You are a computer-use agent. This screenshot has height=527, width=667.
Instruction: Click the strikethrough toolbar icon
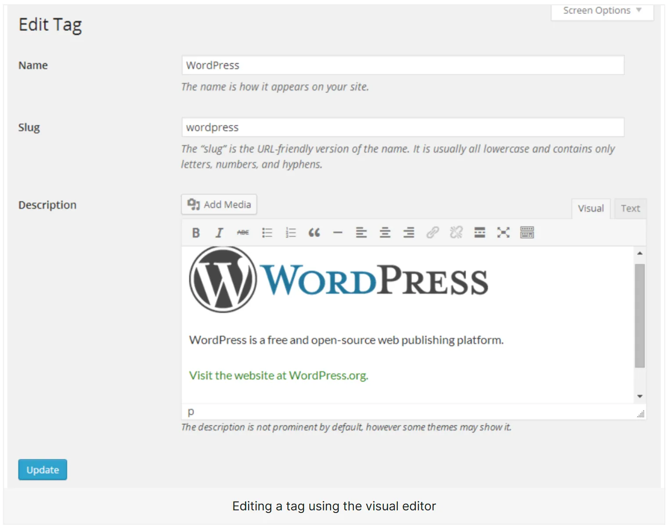pos(243,233)
